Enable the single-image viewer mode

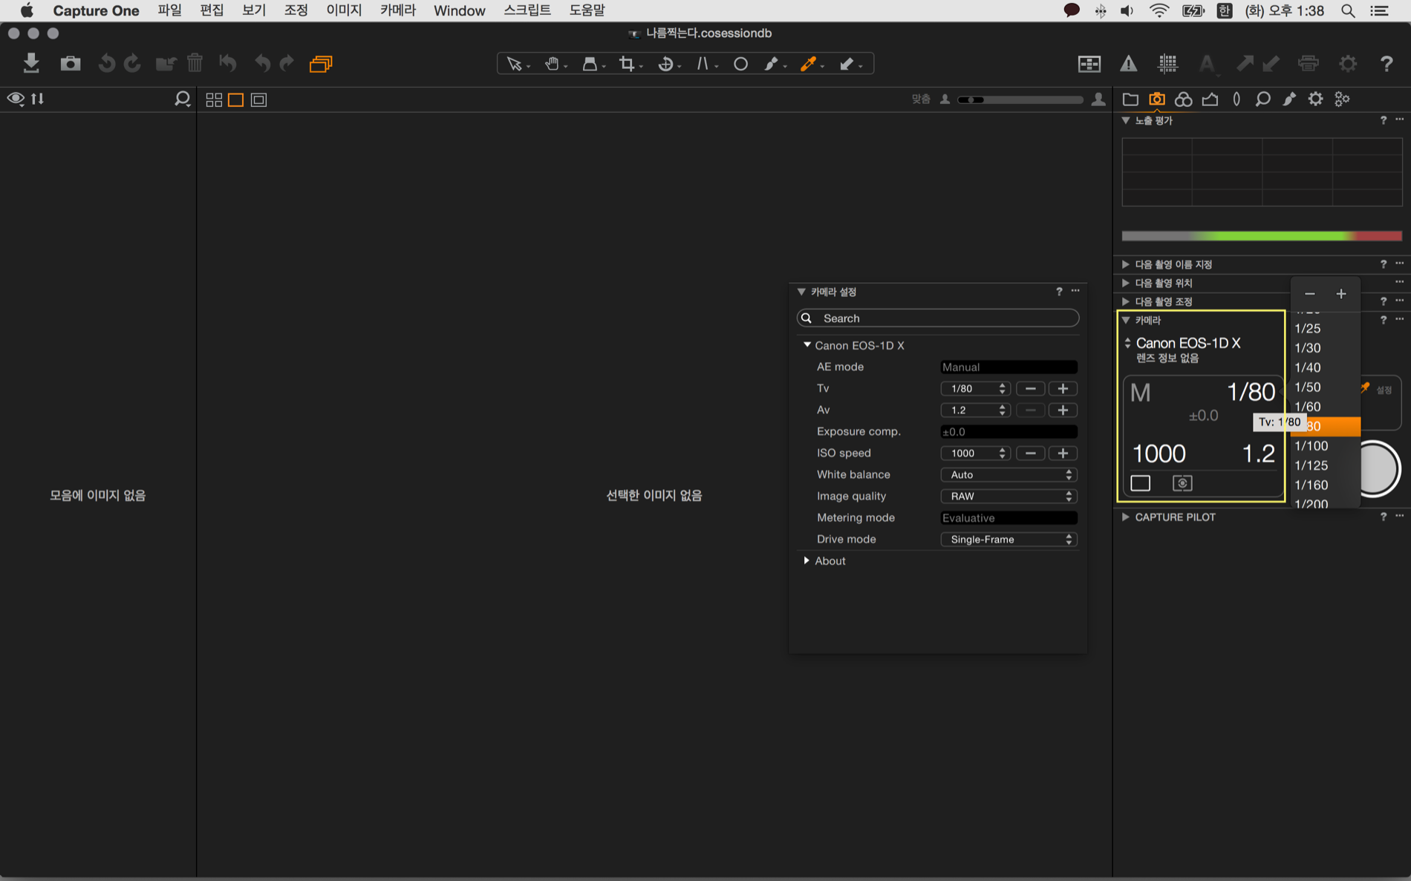coord(236,99)
